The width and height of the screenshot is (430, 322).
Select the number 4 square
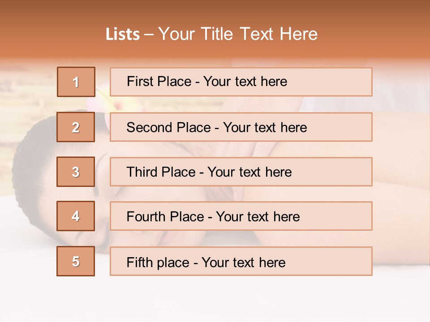pos(76,216)
